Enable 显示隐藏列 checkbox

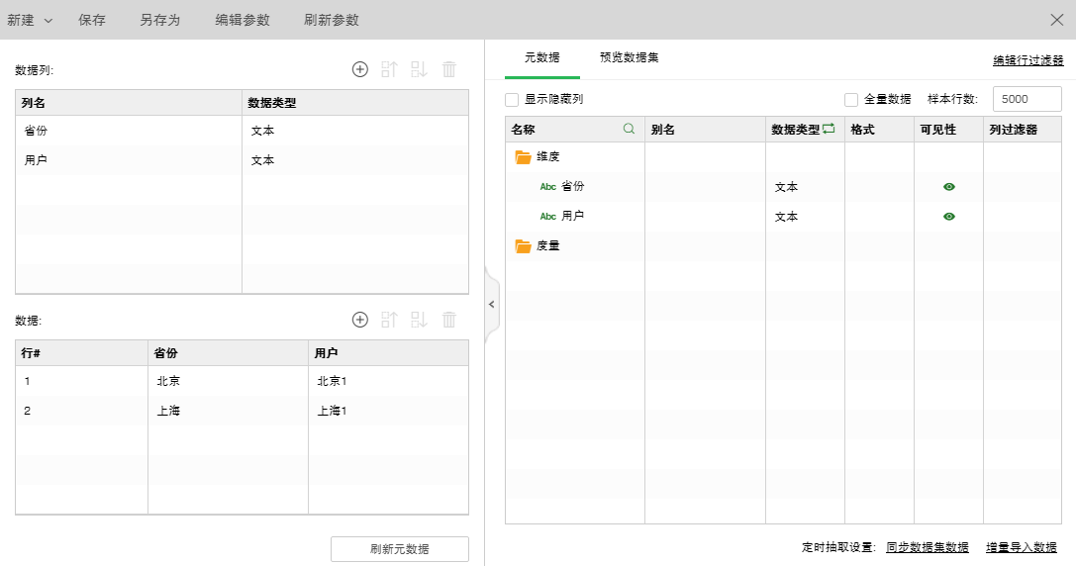point(512,99)
